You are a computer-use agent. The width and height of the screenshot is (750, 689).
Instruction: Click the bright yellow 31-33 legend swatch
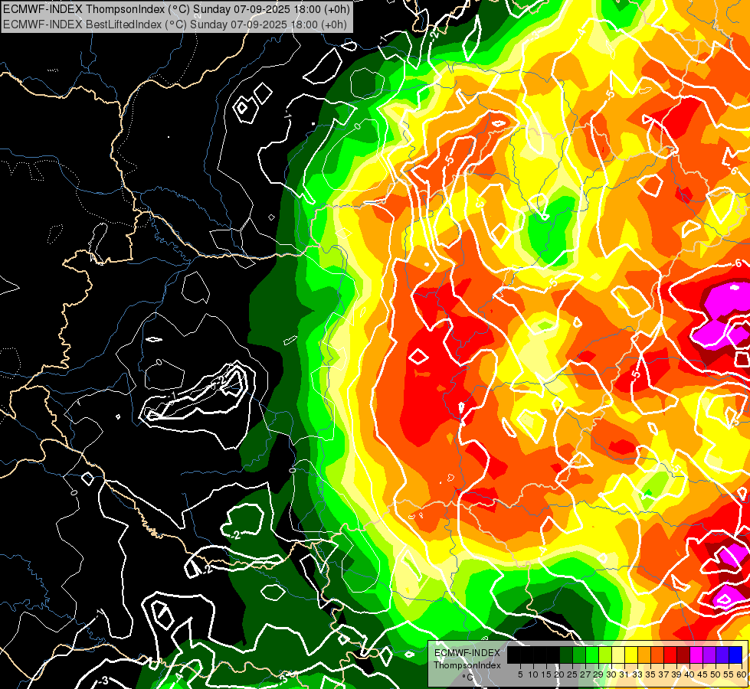(631, 655)
